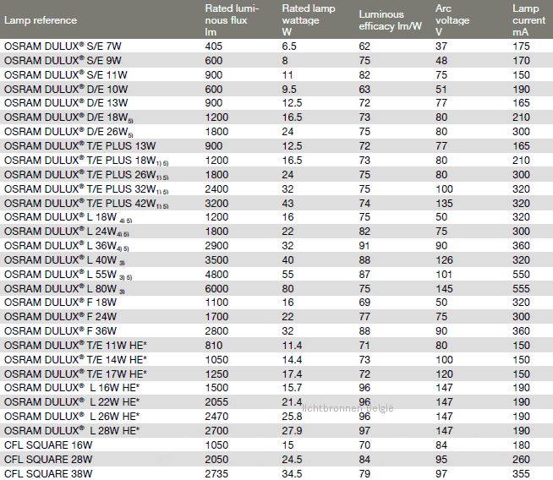This screenshot has width=553, height=480.
Task: Select the 'OSRAM DULUX T/E 17W HE*' name
Action: 75,374
